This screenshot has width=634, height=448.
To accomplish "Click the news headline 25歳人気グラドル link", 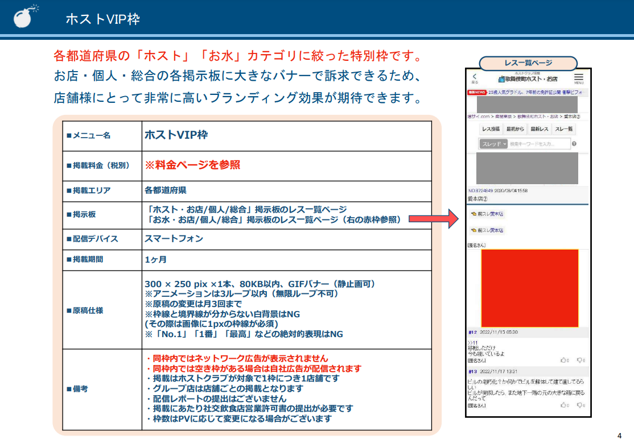I will (536, 93).
